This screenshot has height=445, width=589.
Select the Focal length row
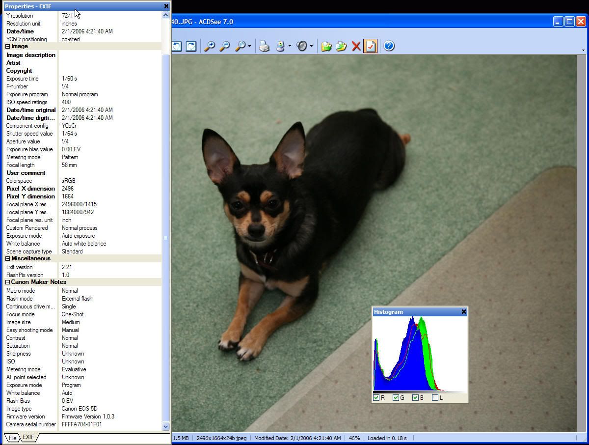(83, 165)
